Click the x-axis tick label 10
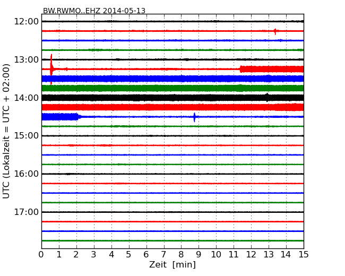The width and height of the screenshot is (345, 276). coord(216,254)
